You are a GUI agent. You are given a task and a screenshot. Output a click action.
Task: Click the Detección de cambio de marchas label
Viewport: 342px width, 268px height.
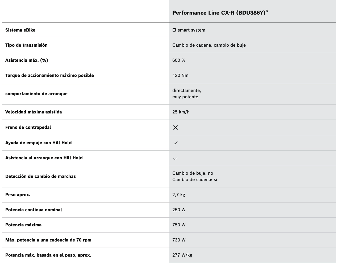click(40, 176)
